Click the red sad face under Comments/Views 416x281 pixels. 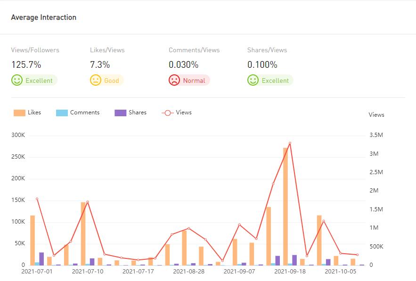(174, 80)
